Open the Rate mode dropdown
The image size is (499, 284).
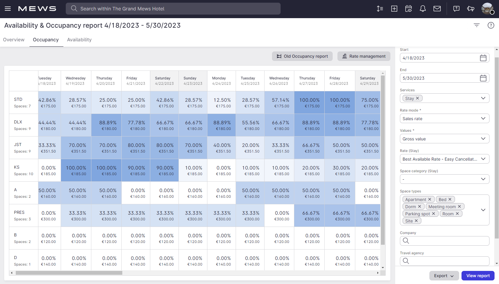(444, 118)
